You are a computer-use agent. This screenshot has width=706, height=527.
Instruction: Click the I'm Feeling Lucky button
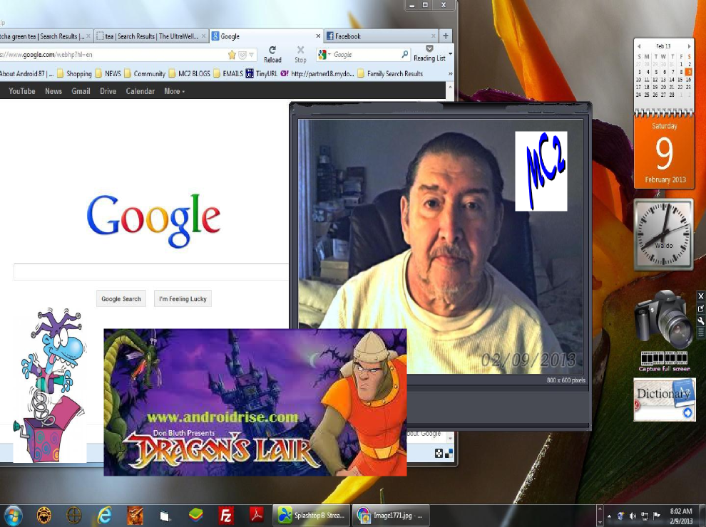(183, 298)
